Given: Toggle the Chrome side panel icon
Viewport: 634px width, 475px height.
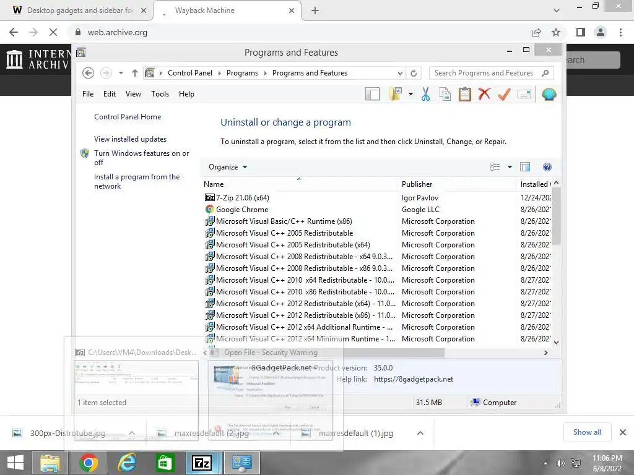Looking at the screenshot, I should tap(581, 32).
